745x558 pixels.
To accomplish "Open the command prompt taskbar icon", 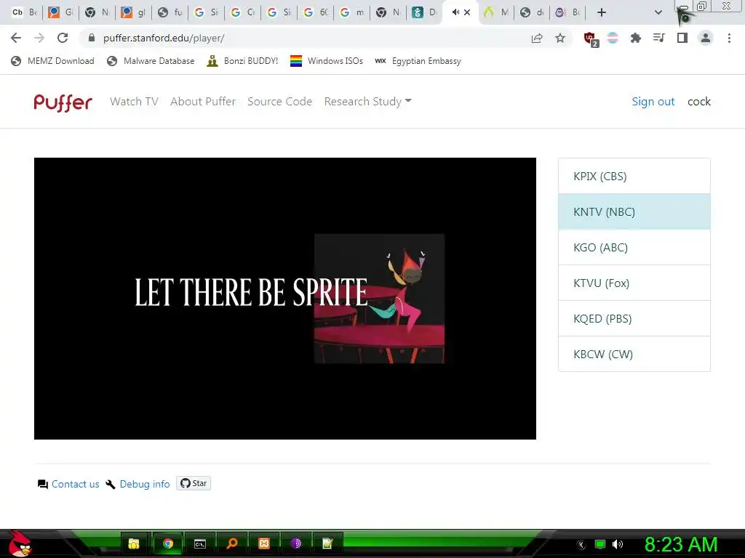I will (x=200, y=543).
